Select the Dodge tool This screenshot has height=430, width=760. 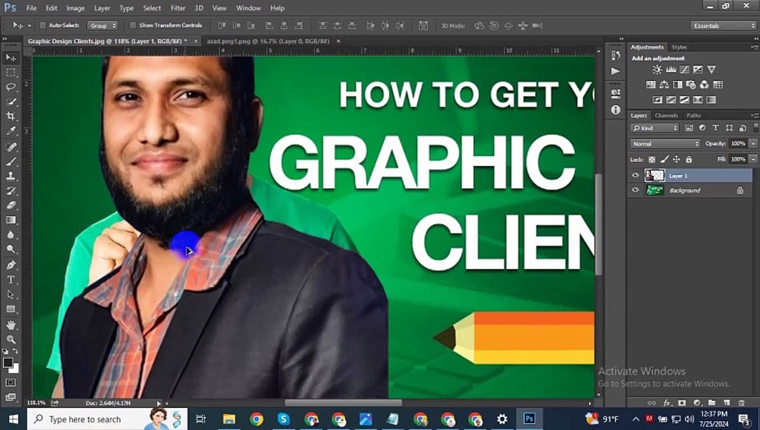pos(11,250)
